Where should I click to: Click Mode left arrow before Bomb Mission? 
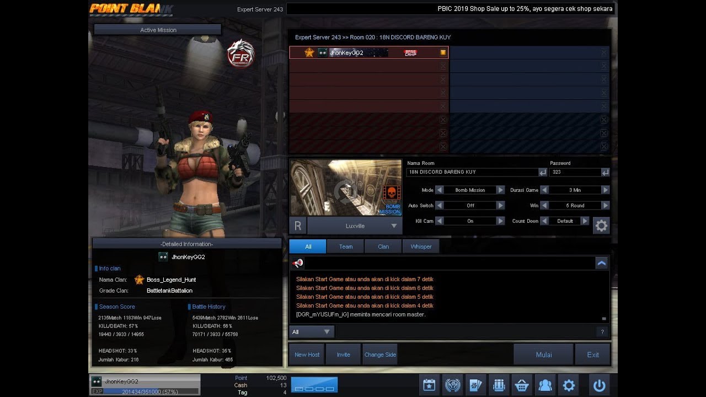click(440, 190)
